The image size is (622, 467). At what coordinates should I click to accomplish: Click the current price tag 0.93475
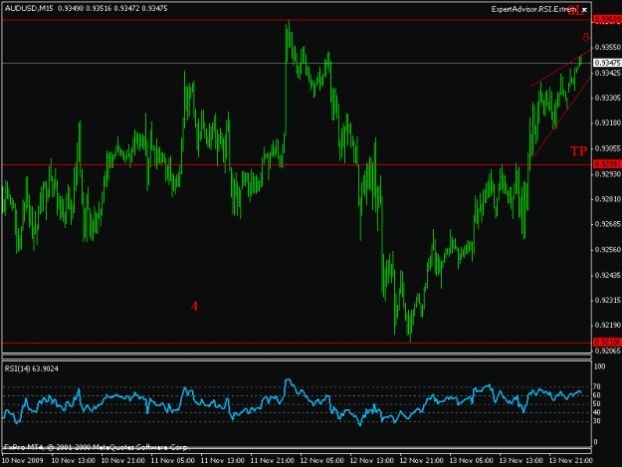(607, 63)
